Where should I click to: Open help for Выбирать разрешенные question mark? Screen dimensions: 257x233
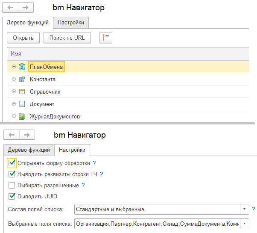pos(83,185)
